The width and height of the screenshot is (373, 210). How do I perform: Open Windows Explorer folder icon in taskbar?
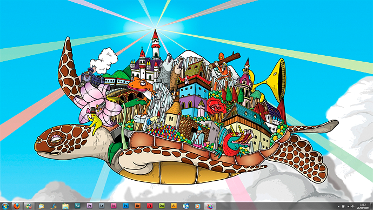[x=65, y=206]
